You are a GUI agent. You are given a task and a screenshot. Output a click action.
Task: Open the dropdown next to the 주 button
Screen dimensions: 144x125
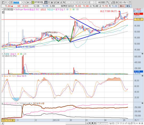coord(8,2)
